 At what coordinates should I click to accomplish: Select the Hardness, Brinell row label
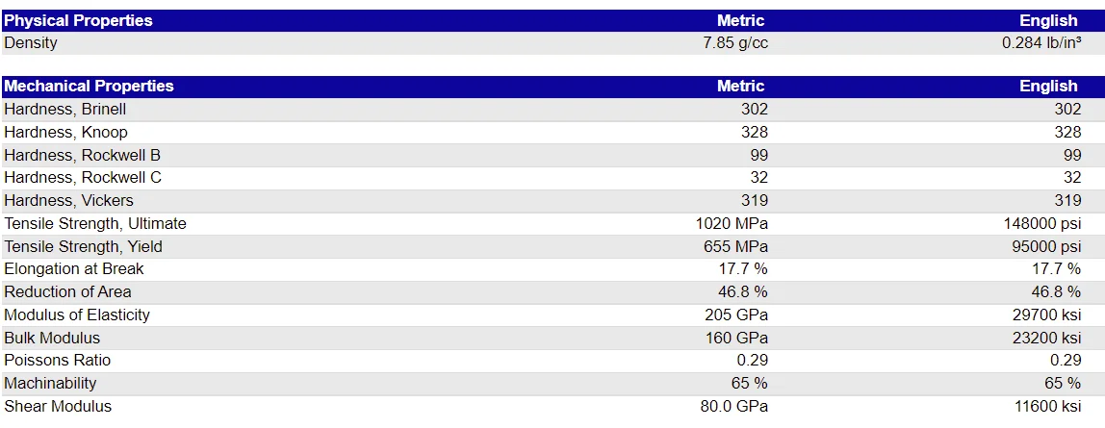(64, 109)
